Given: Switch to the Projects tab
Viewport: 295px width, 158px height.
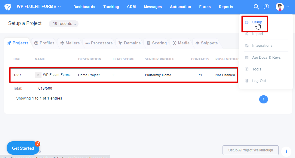Looking at the screenshot, I should pyautogui.click(x=18, y=43).
